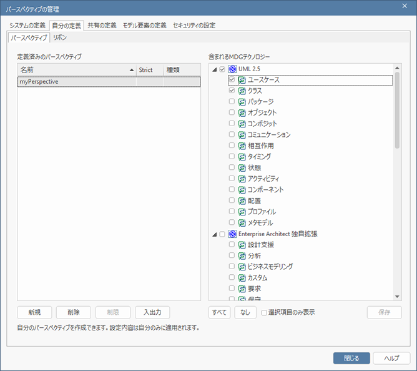
Task: Click the アクティビティ item icon
Action: [x=242, y=179]
